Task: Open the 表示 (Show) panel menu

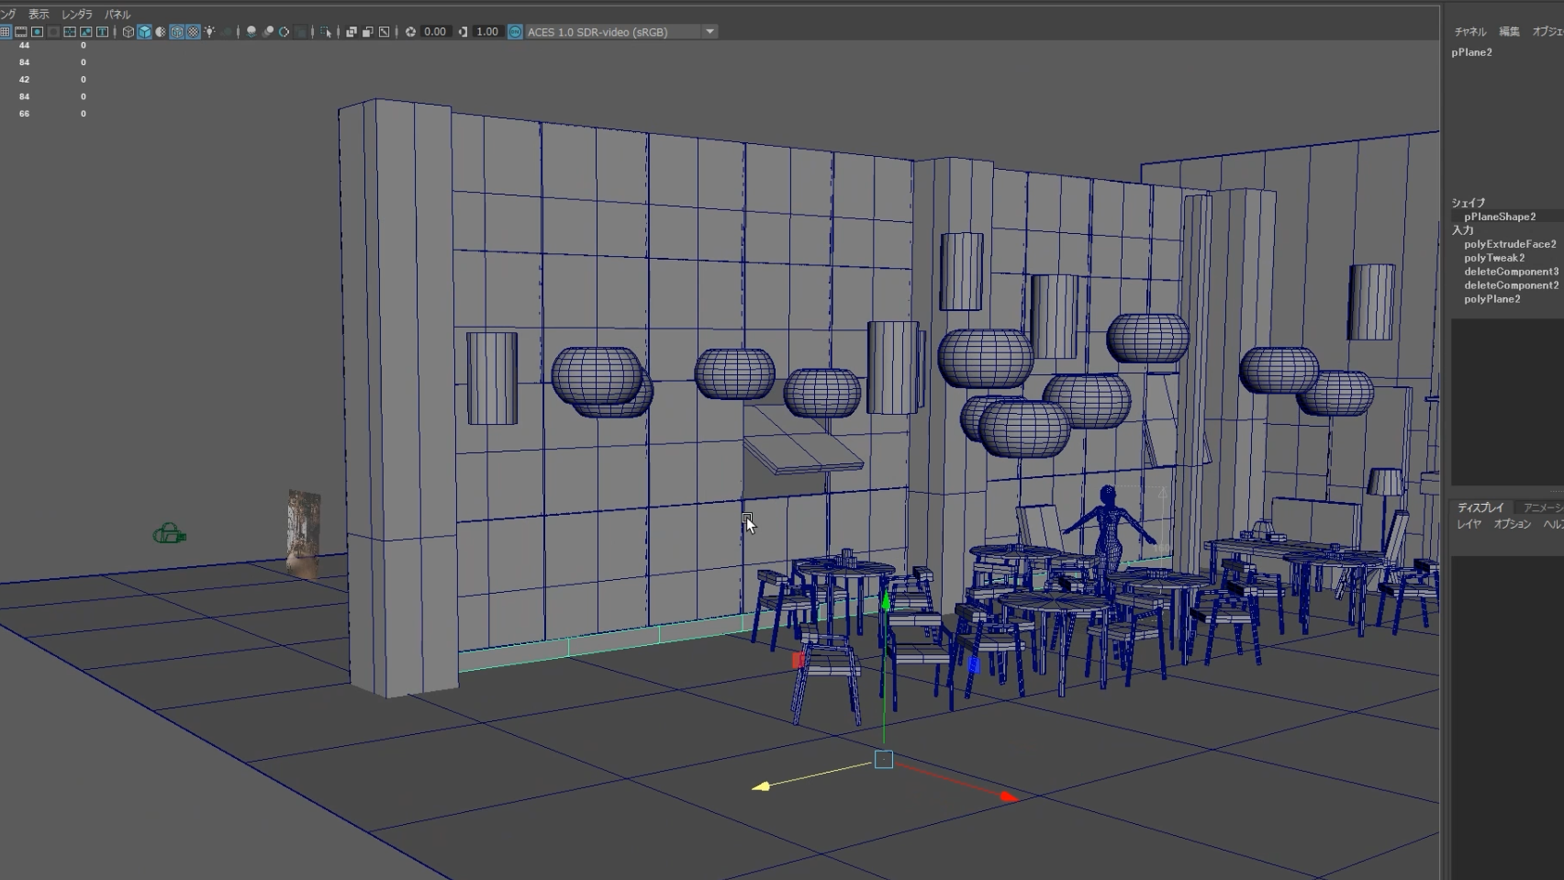Action: pyautogui.click(x=39, y=15)
